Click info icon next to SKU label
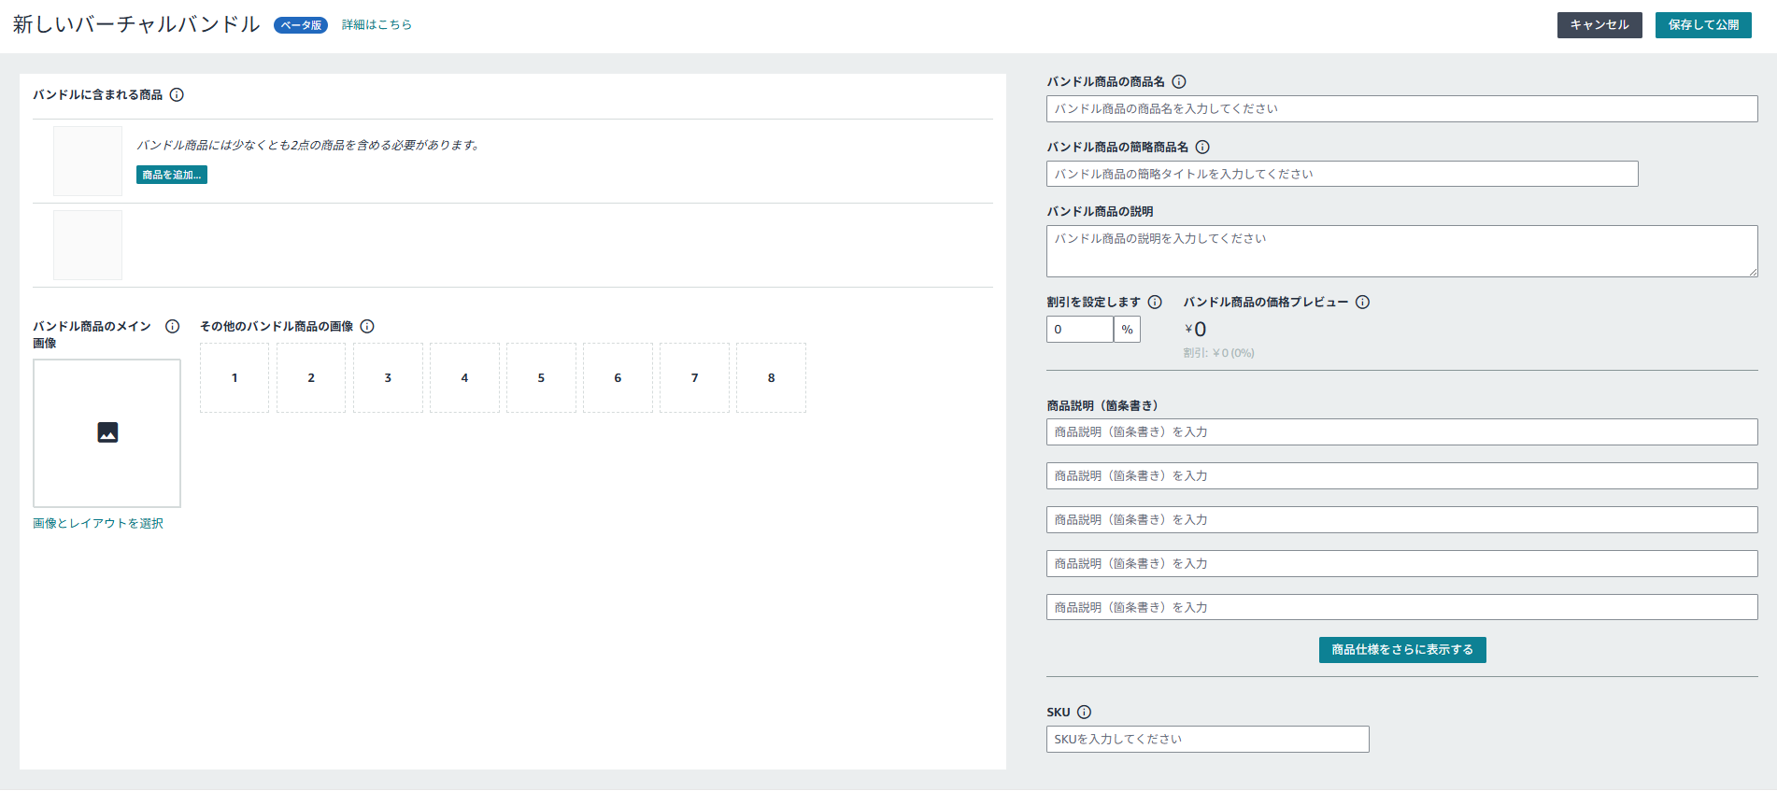Image resolution: width=1777 pixels, height=791 pixels. coord(1084,713)
